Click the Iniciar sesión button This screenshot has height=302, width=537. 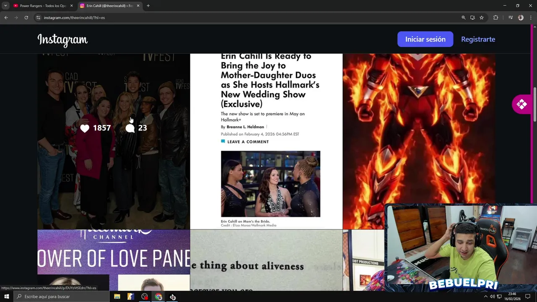point(425,39)
